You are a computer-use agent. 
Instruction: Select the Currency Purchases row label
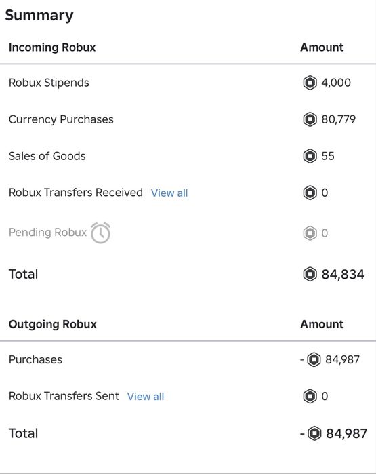click(61, 119)
